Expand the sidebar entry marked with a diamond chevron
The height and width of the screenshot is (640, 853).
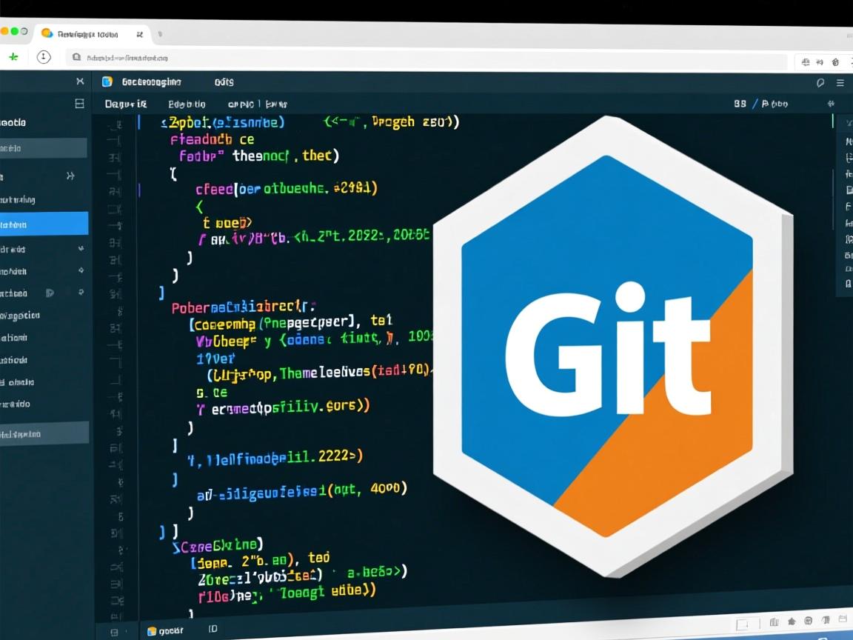click(81, 271)
